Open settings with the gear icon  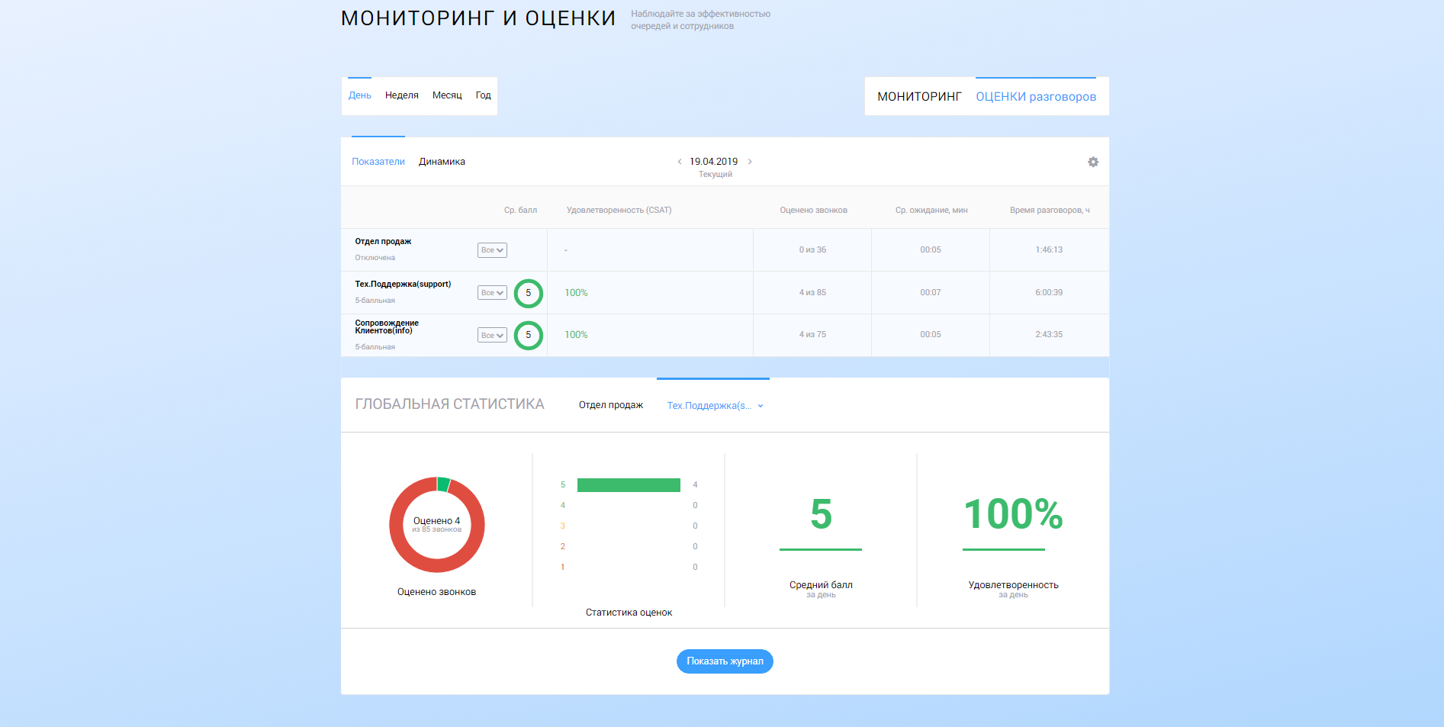(x=1092, y=162)
